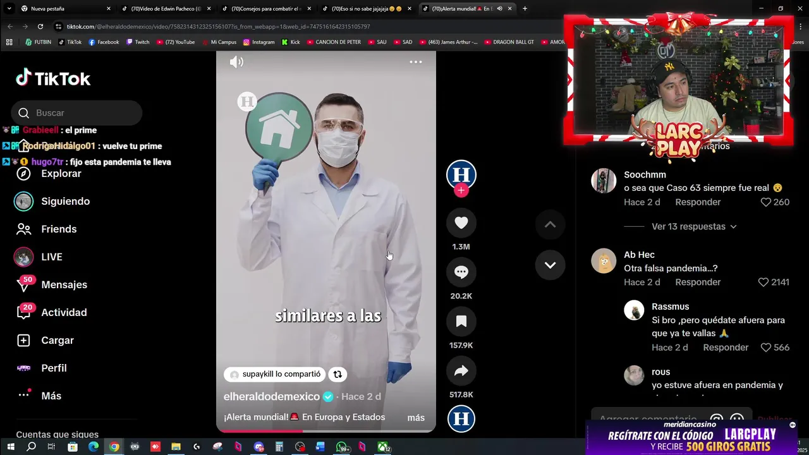This screenshot has height=455, width=809.
Task: Open Calculator from the taskbar
Action: pyautogui.click(x=279, y=447)
